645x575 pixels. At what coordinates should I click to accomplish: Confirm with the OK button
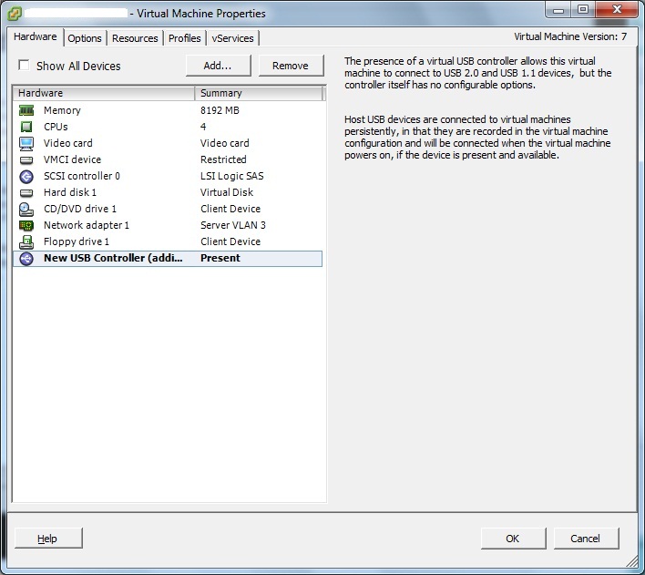coord(514,539)
